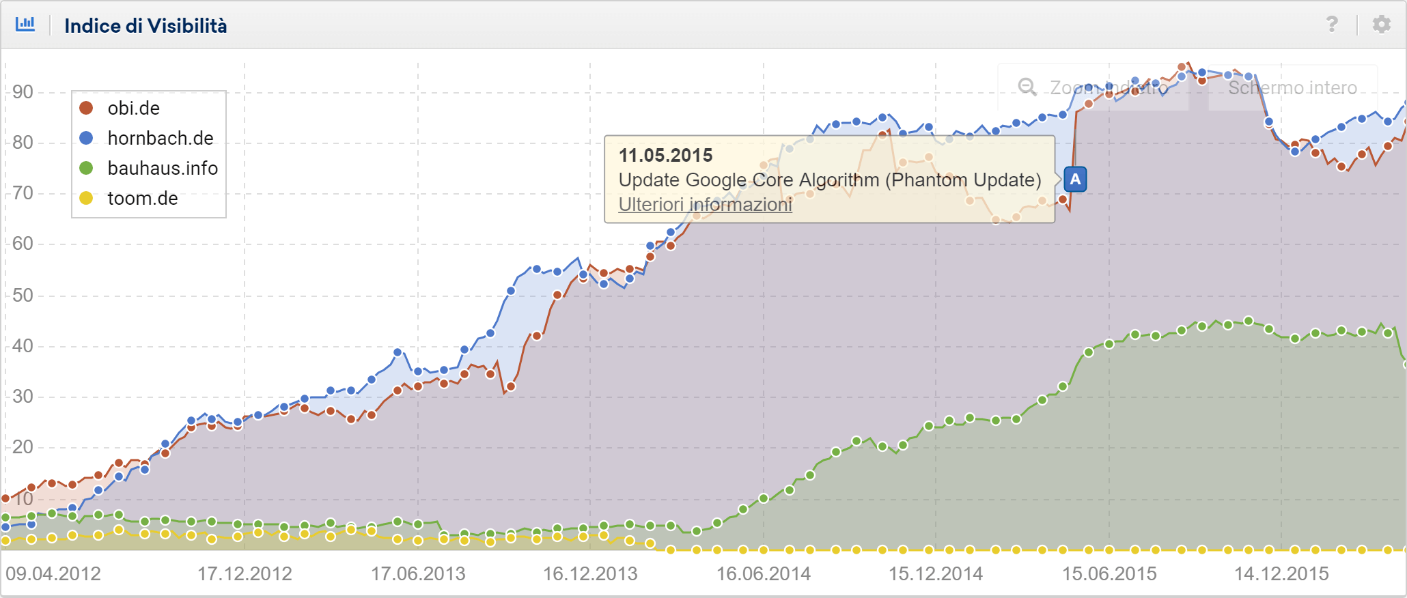
Task: Click the 17.12.2012 axis date label
Action: [x=245, y=573]
